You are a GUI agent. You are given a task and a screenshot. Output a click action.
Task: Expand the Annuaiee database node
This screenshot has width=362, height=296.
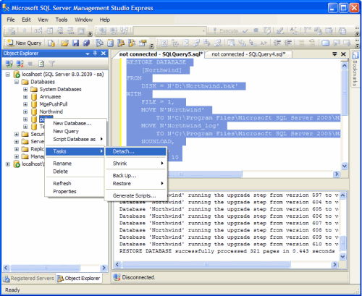[x=25, y=97]
